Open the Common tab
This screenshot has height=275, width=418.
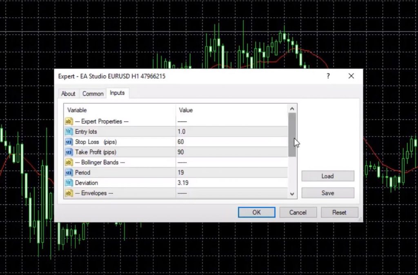(93, 94)
